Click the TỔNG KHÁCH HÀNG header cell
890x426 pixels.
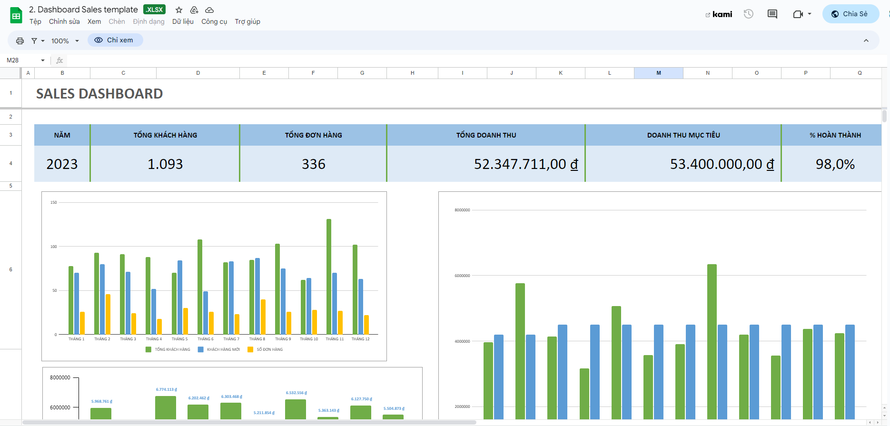tap(165, 135)
